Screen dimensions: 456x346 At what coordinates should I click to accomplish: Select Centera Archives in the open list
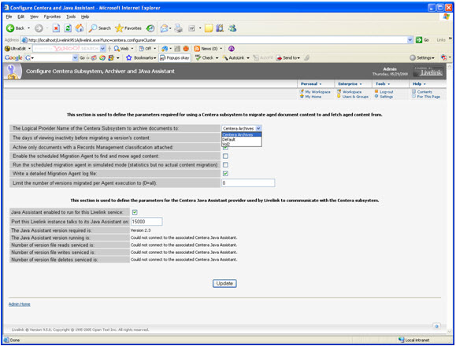click(x=241, y=134)
